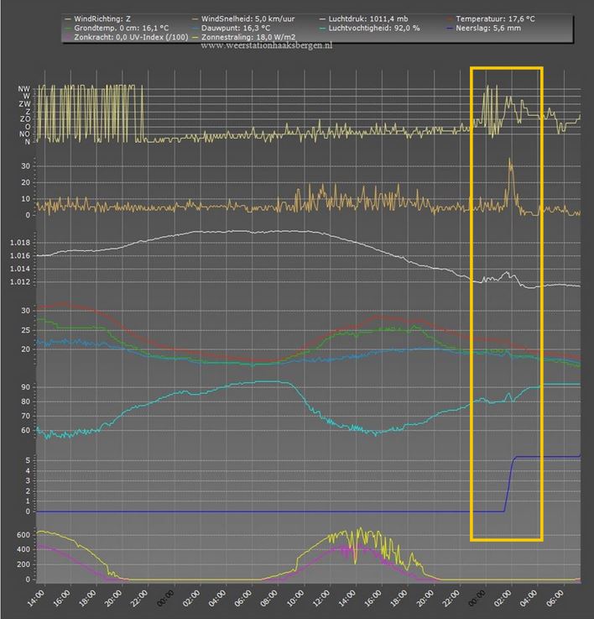The width and height of the screenshot is (594, 619).
Task: Click the 5 rainfall axis label
Action: 28,461
